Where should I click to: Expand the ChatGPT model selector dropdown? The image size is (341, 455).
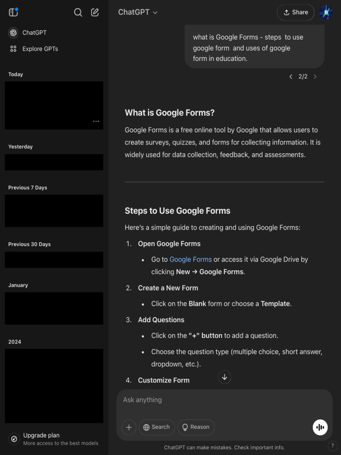pos(138,12)
